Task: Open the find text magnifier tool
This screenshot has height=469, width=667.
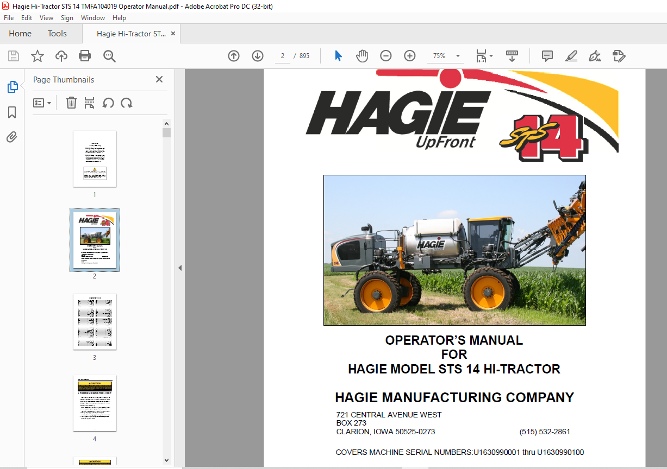Action: pyautogui.click(x=109, y=56)
